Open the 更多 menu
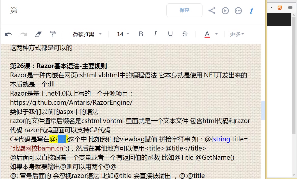The image size is (297, 179). tap(236, 34)
